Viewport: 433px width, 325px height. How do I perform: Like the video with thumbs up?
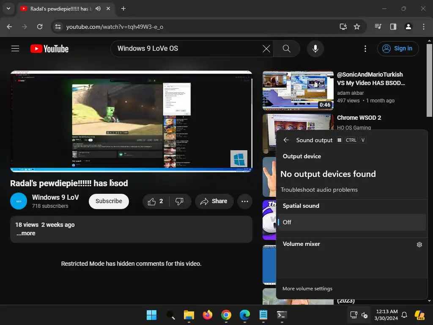click(x=156, y=201)
